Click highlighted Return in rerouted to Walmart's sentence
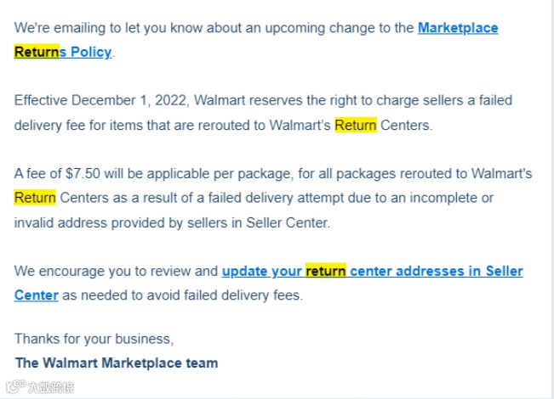 [x=356, y=125]
